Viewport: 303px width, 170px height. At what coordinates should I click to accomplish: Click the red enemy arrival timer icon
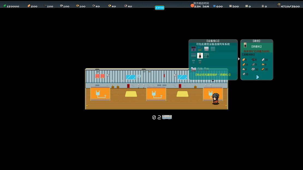(192, 6)
